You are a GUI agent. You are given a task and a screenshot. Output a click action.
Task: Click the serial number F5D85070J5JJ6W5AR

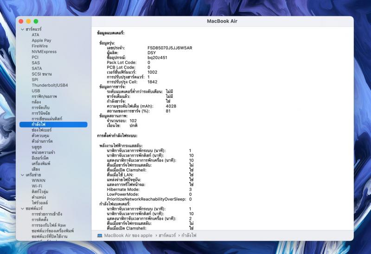tap(170, 48)
